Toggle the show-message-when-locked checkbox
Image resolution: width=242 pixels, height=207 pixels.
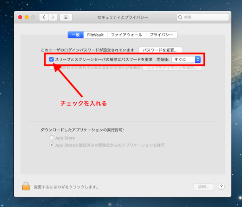51,68
